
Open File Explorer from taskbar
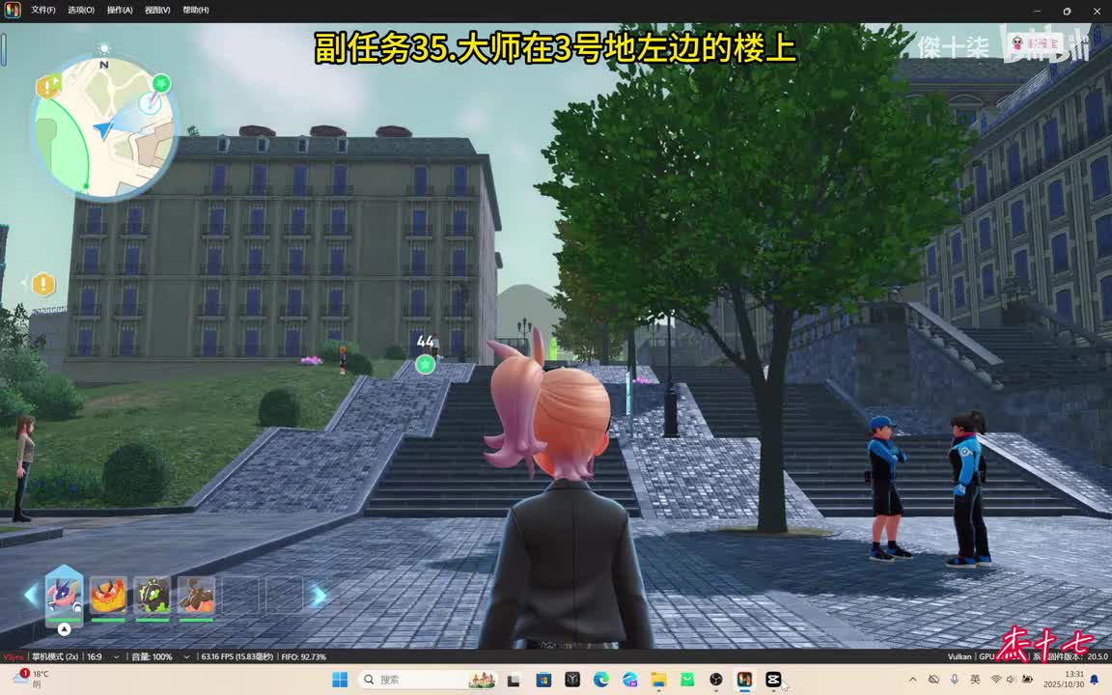coord(658,680)
